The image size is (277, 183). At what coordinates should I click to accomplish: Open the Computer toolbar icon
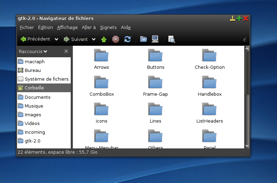[155, 39]
